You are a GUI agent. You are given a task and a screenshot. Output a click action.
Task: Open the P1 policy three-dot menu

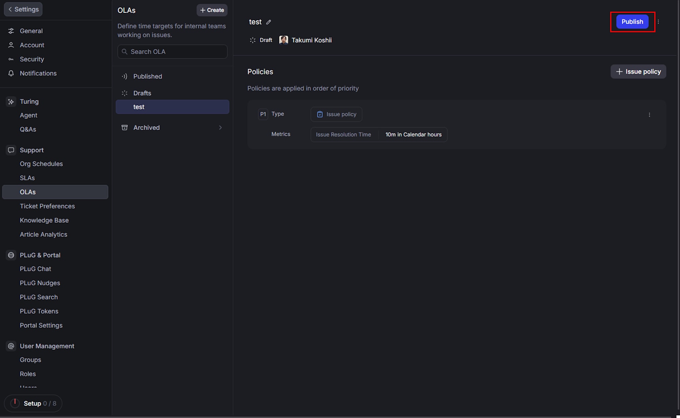pyautogui.click(x=649, y=115)
